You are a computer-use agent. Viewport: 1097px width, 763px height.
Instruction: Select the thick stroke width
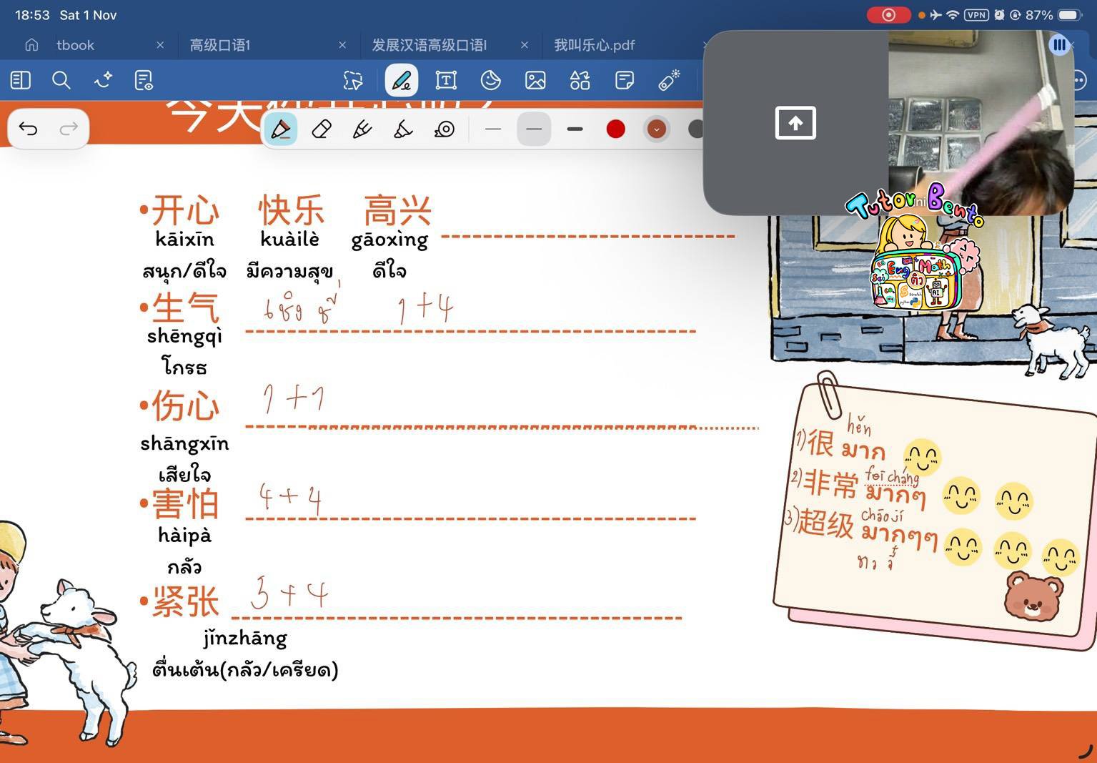click(x=575, y=129)
